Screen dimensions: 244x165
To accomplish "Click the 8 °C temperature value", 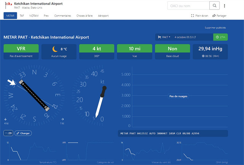I will pyautogui.click(x=64, y=49).
